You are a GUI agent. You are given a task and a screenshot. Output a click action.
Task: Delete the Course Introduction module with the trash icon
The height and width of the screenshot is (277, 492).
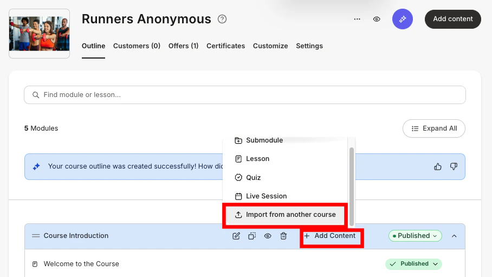(x=283, y=236)
